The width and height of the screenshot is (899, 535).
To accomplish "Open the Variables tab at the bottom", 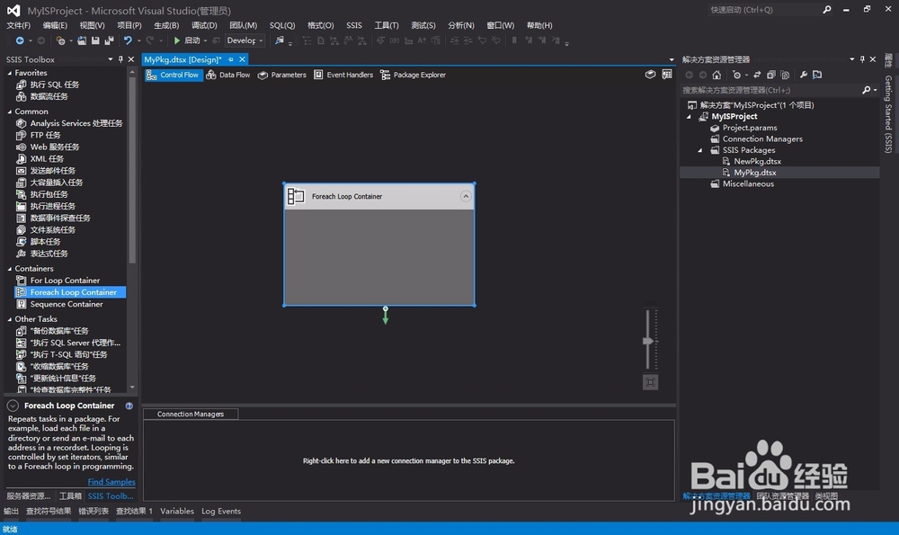I will 177,512.
